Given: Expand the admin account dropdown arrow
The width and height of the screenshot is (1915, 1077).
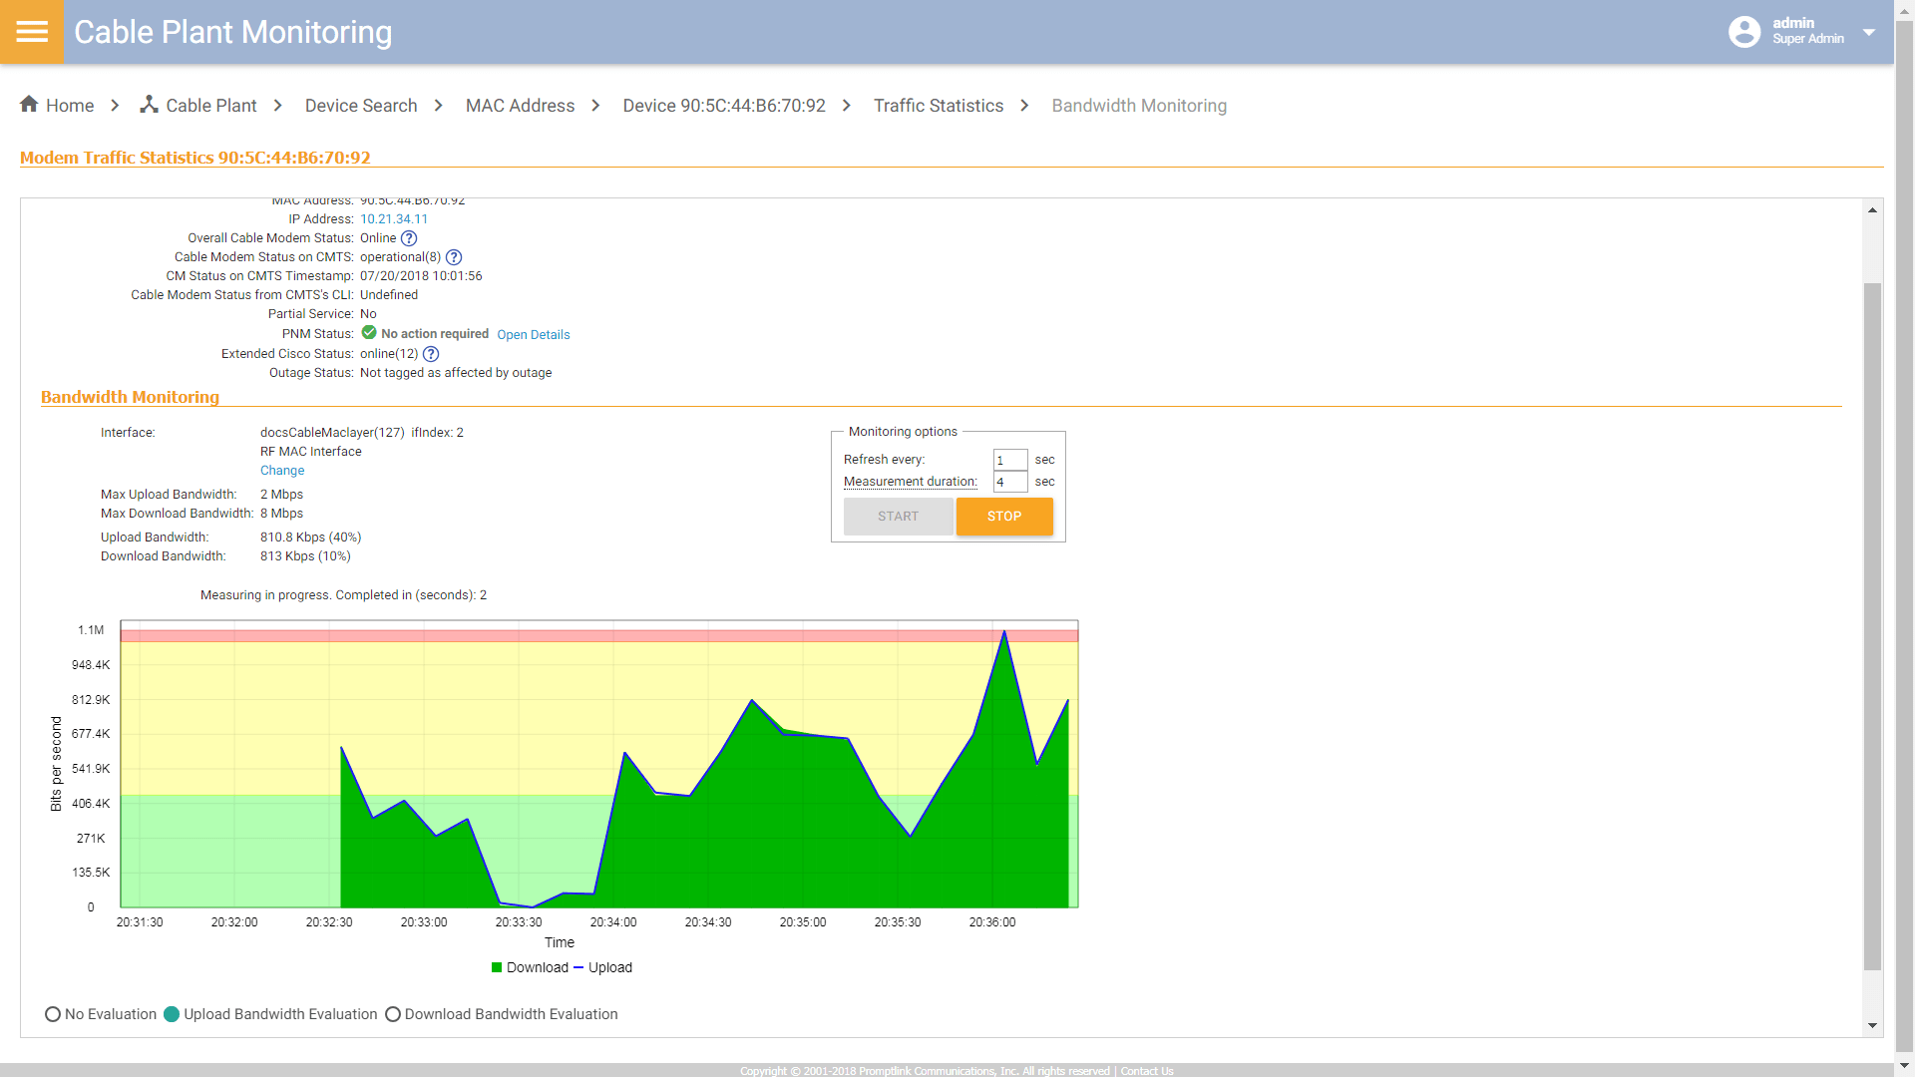Looking at the screenshot, I should click(x=1869, y=32).
